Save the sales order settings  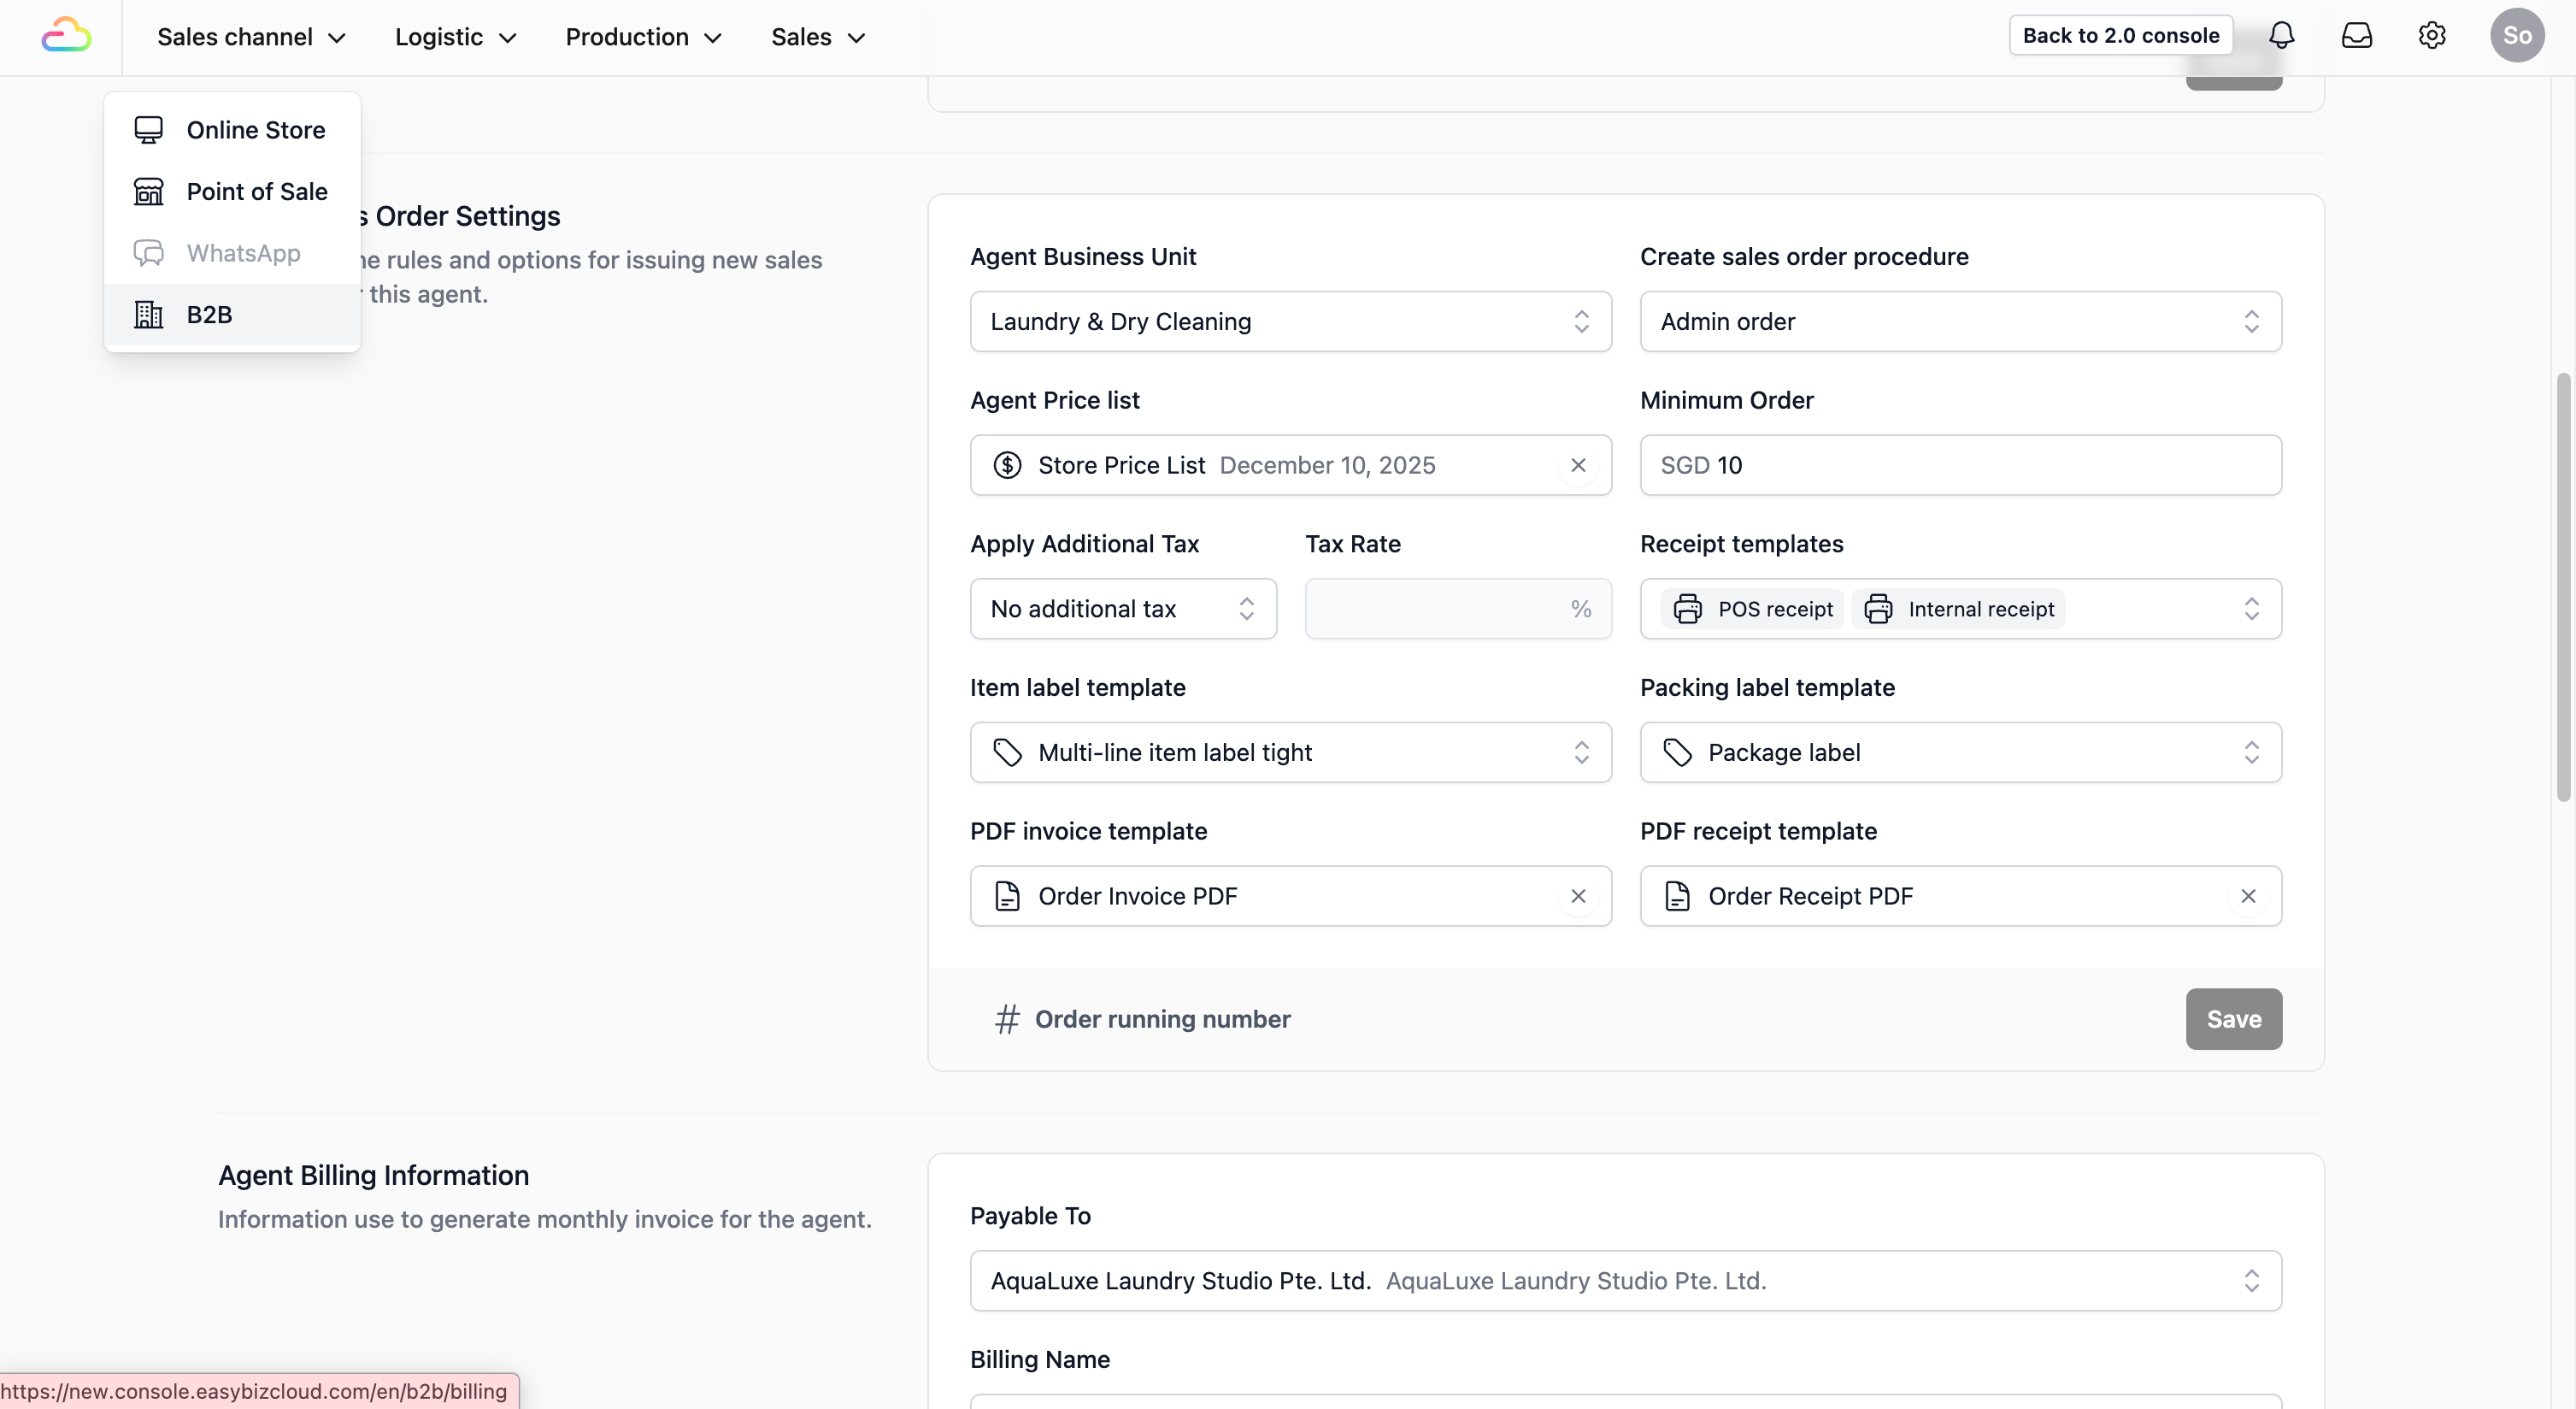tap(2233, 1019)
